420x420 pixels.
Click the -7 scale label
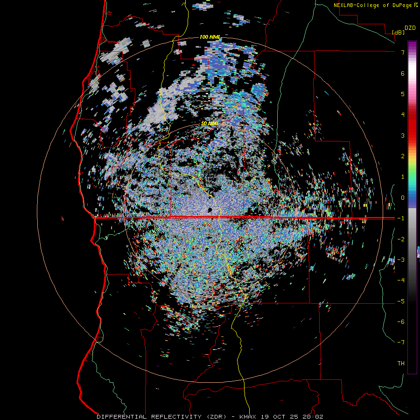click(x=401, y=343)
